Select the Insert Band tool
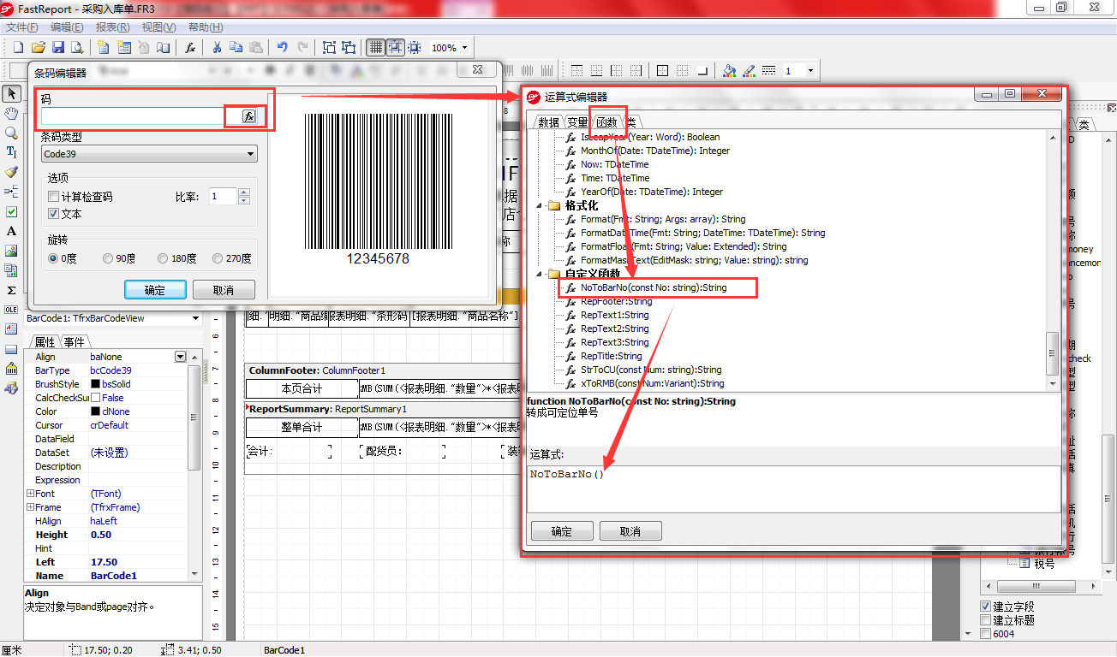The height and width of the screenshot is (657, 1117). tap(11, 192)
